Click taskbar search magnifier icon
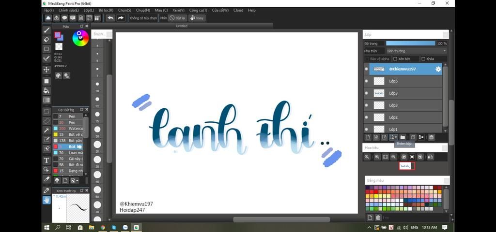The height and width of the screenshot is (232, 496). tap(58, 227)
